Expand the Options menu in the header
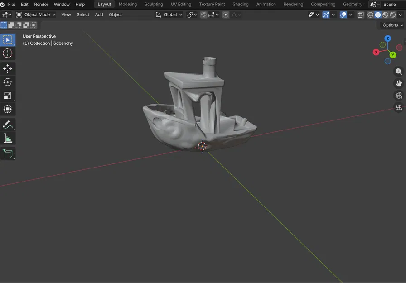The height and width of the screenshot is (283, 406). click(391, 25)
